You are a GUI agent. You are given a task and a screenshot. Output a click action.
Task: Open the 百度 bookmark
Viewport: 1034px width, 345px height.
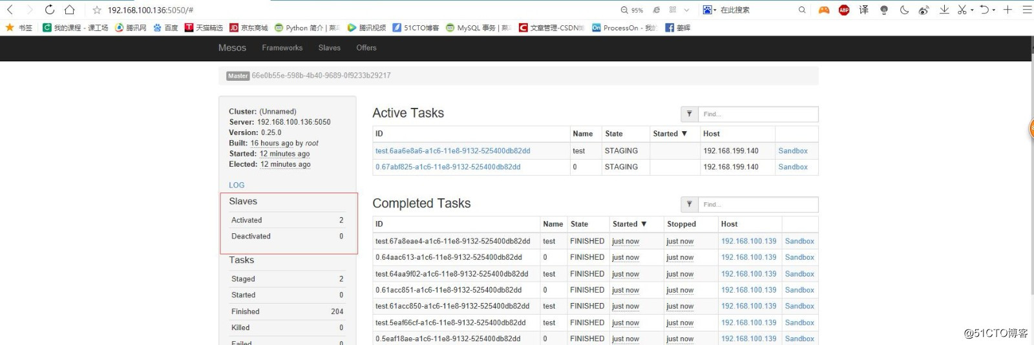(x=165, y=28)
